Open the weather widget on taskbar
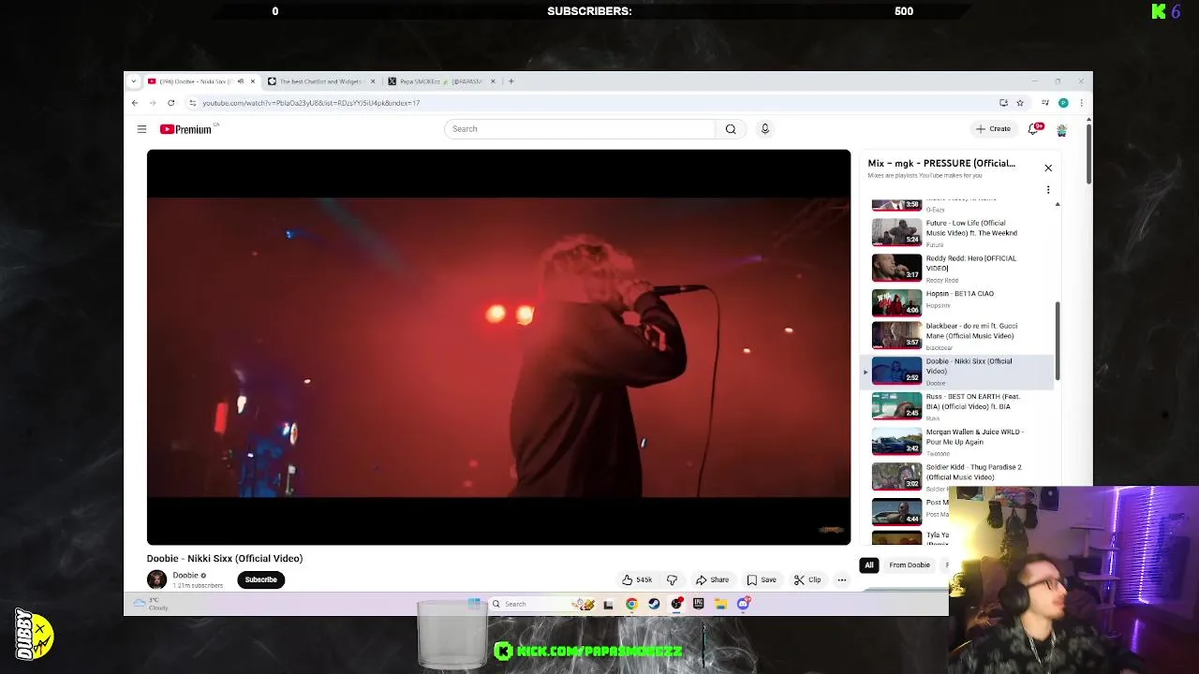This screenshot has width=1199, height=674. click(x=152, y=605)
